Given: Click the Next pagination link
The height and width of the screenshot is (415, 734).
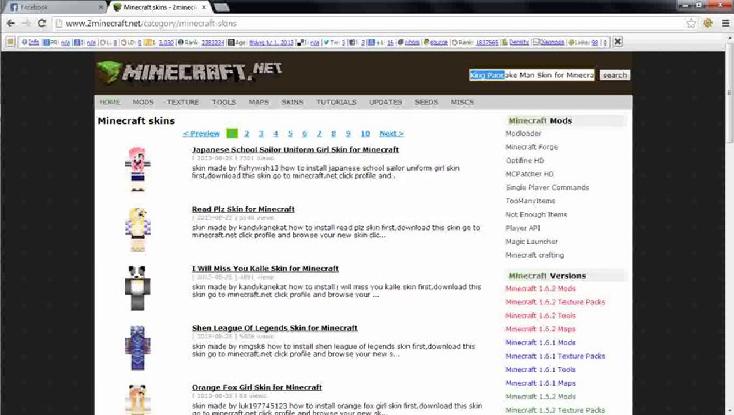Looking at the screenshot, I should 391,134.
